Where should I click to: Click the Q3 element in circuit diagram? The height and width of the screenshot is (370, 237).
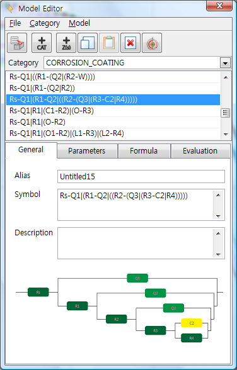[173, 308]
